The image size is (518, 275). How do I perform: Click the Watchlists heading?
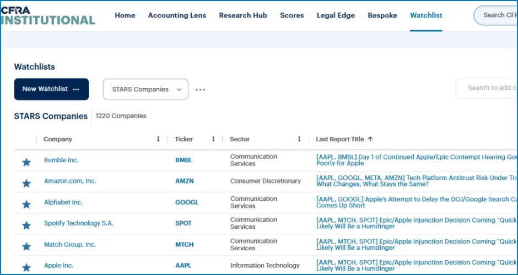(34, 67)
